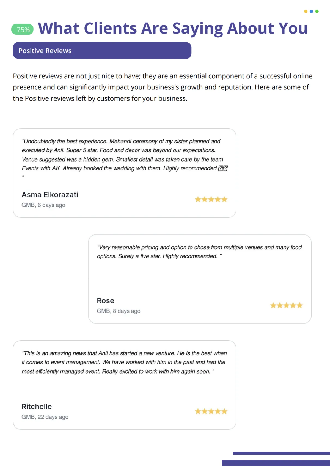Open reviewer name Ritchelle

coord(37,407)
